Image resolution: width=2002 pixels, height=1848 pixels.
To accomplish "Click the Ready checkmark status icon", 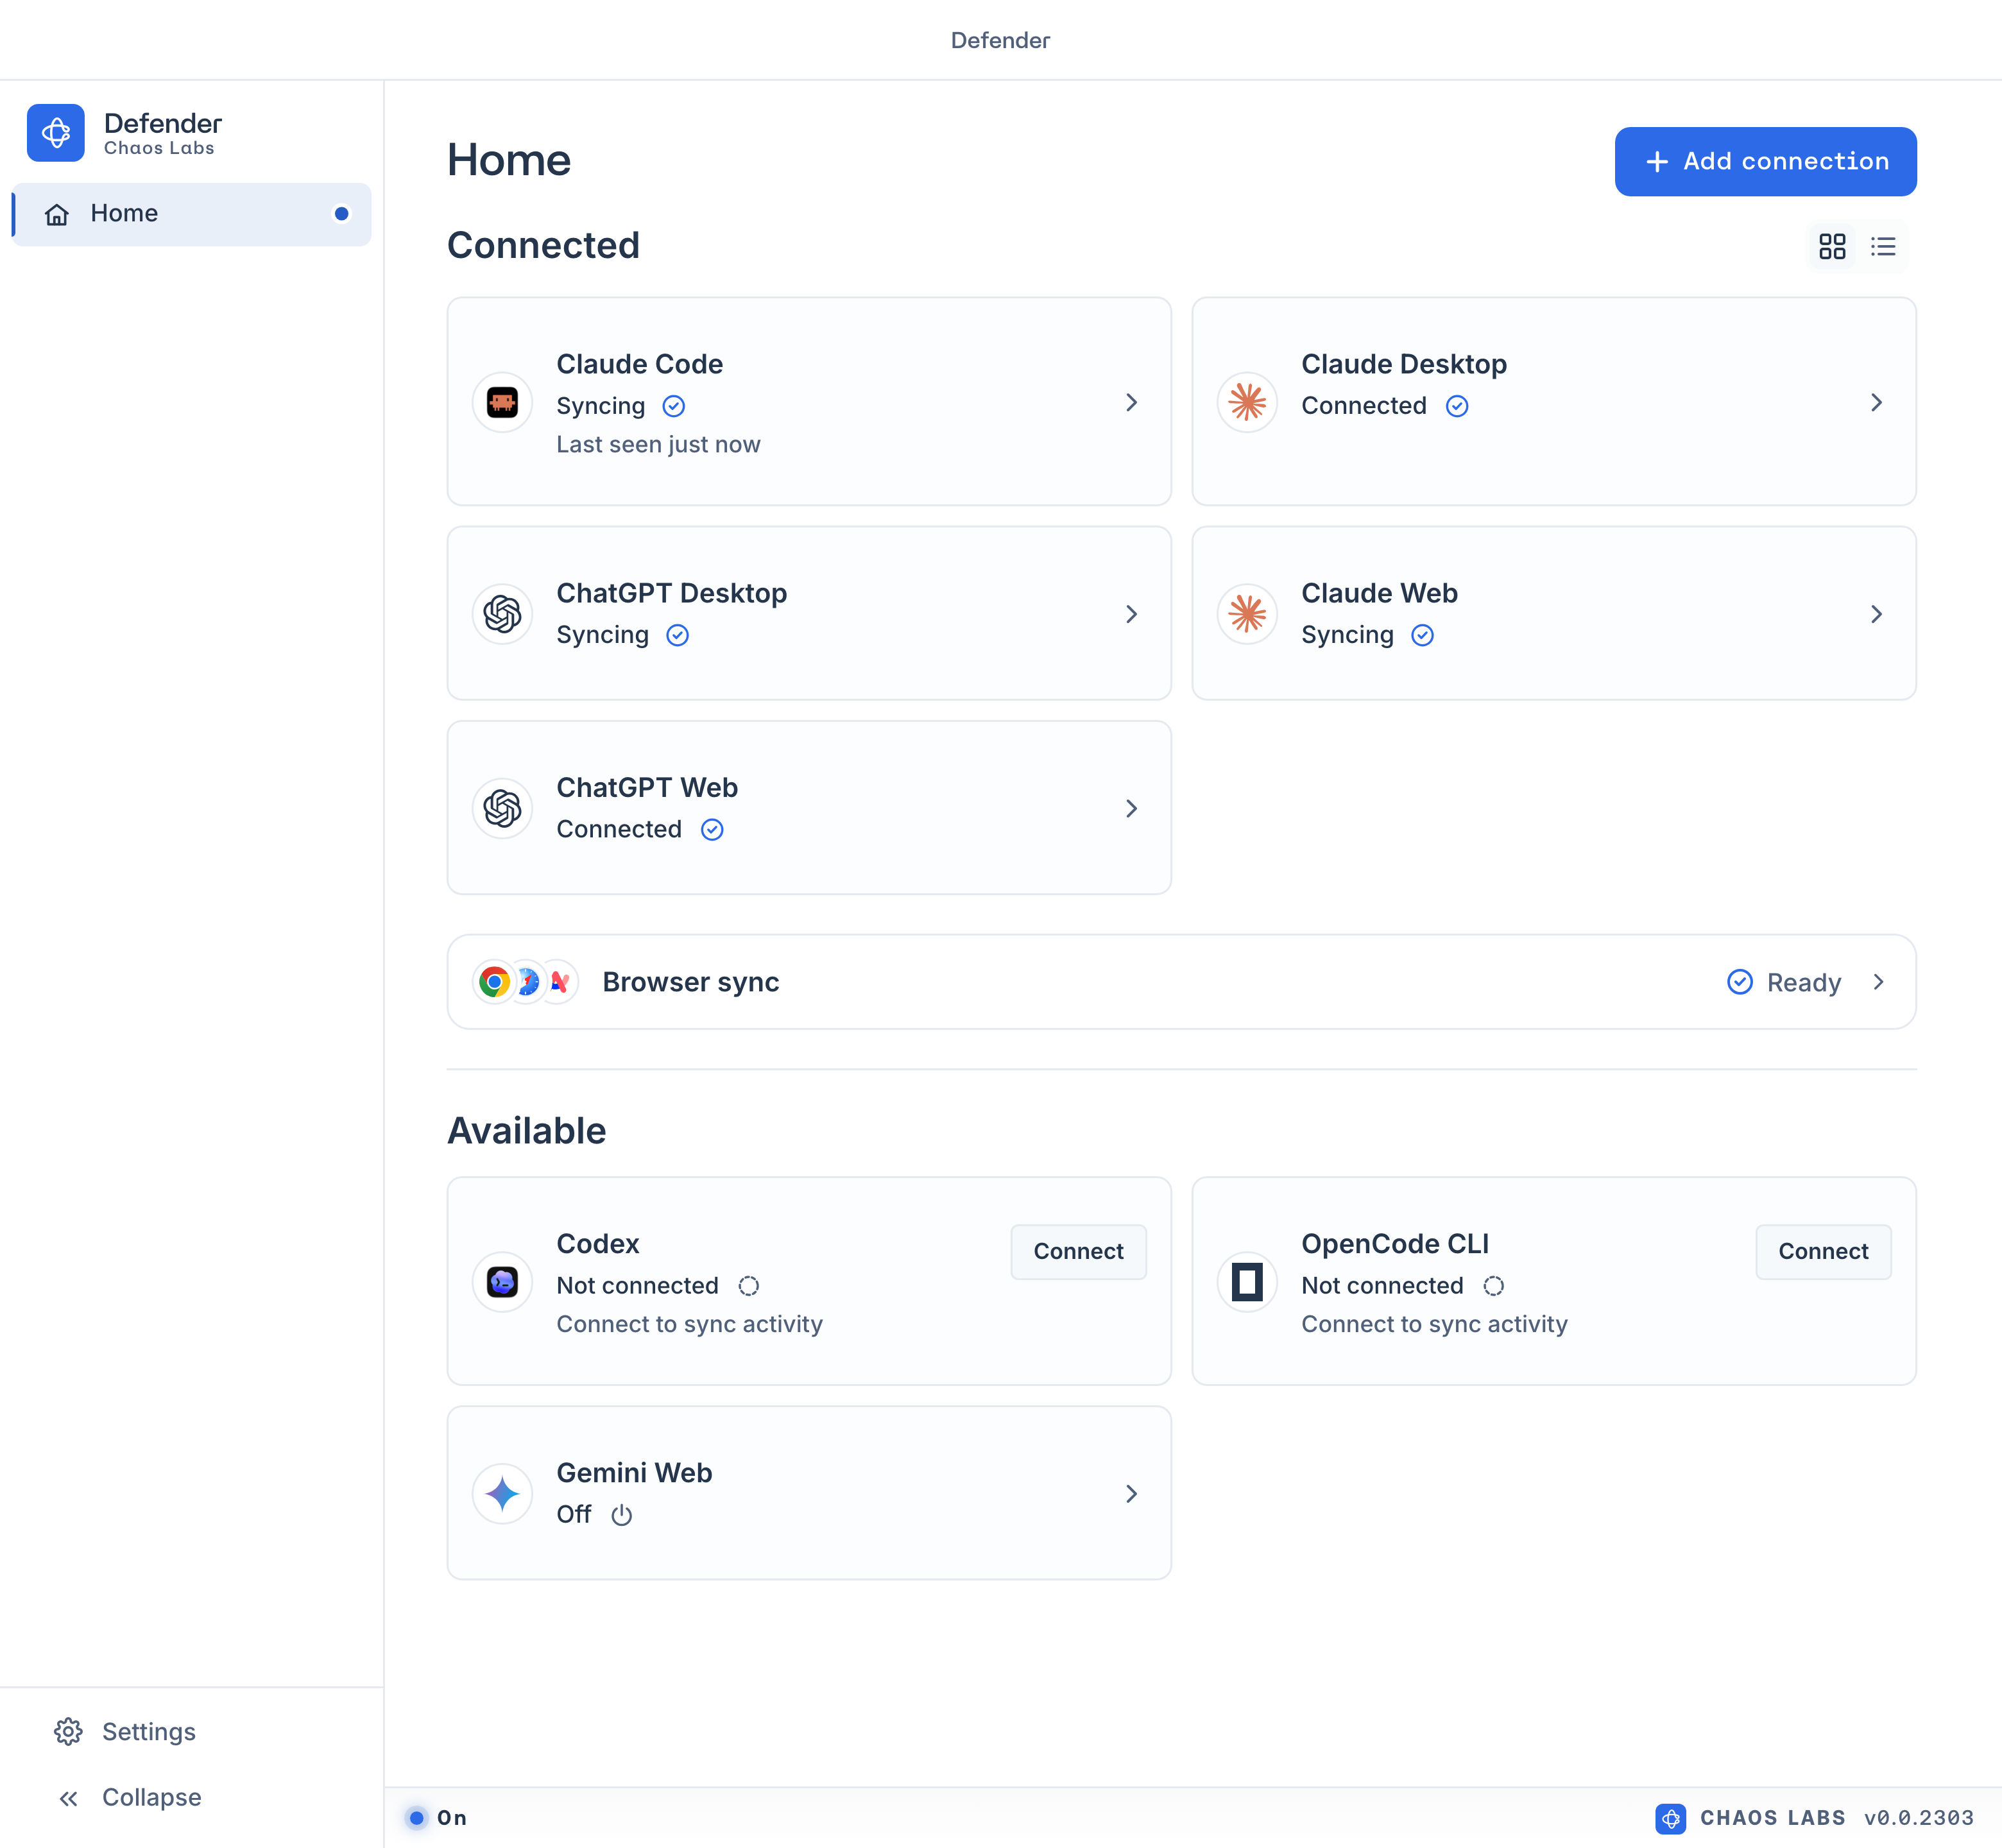I will tap(1740, 982).
